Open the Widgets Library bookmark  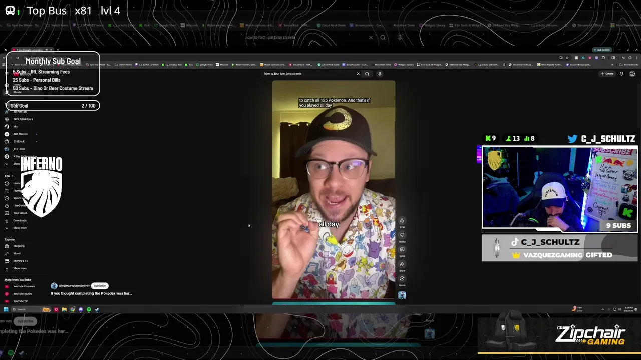[x=404, y=64]
